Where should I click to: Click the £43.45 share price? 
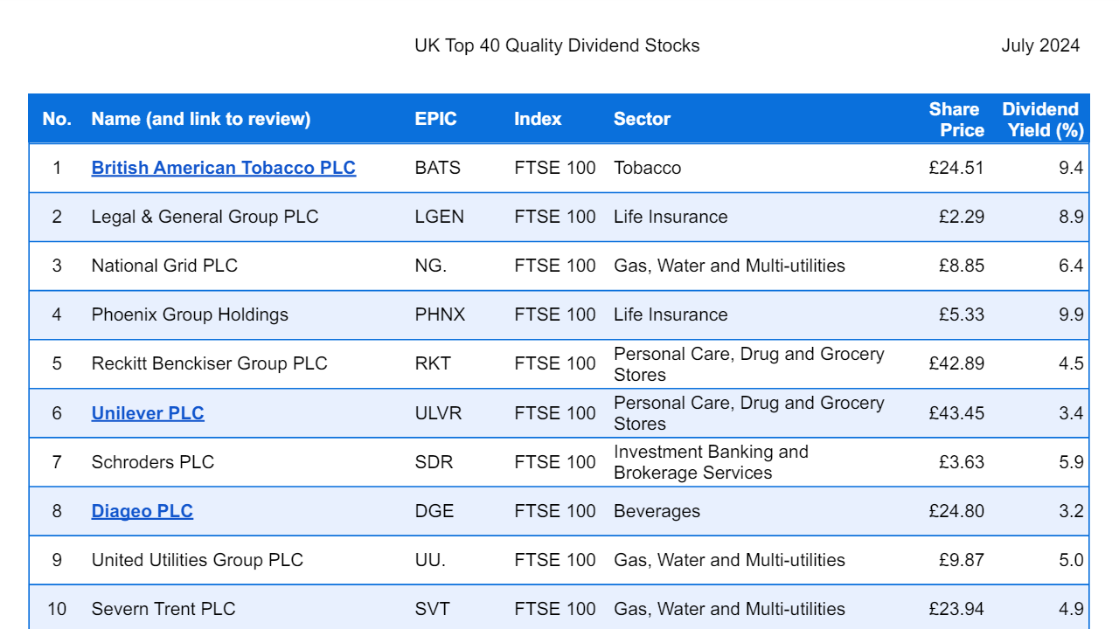tap(956, 413)
